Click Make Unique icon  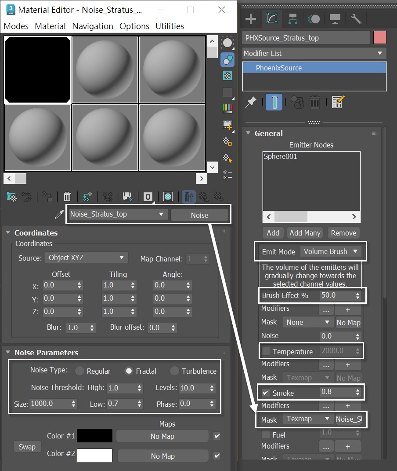click(x=87, y=197)
